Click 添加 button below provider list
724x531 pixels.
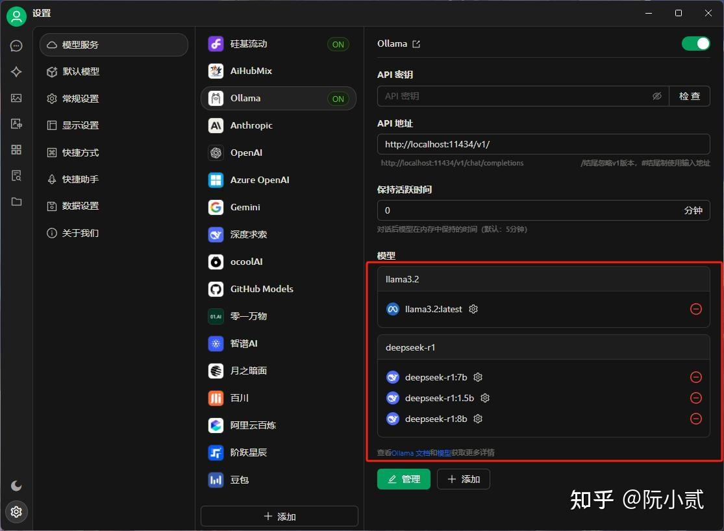pos(279,516)
